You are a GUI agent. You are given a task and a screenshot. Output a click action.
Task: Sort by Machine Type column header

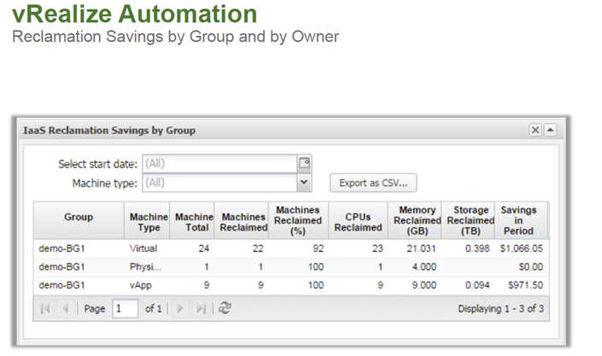149,222
